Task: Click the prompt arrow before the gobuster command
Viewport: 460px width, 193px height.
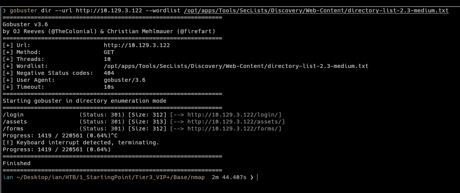Action: point(4,10)
